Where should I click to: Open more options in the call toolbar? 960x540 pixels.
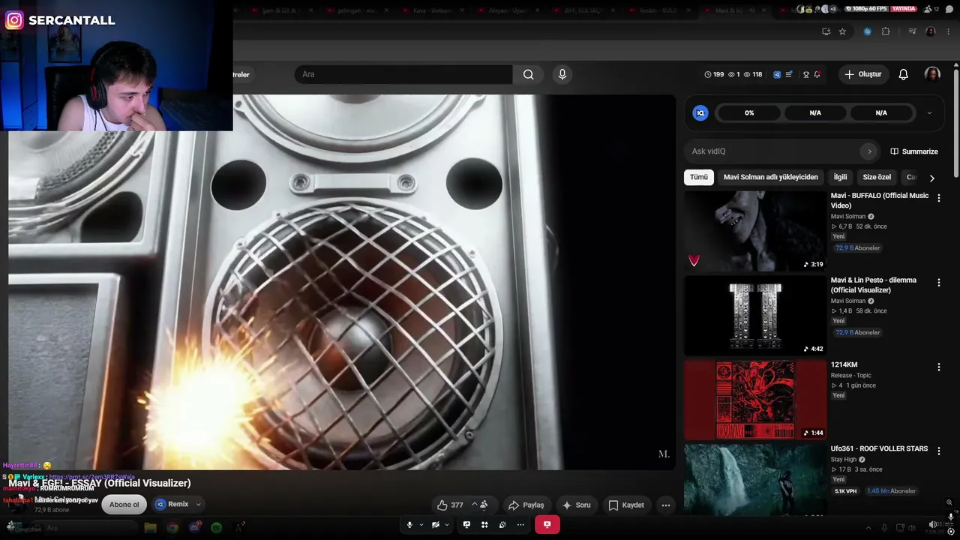[x=520, y=525]
